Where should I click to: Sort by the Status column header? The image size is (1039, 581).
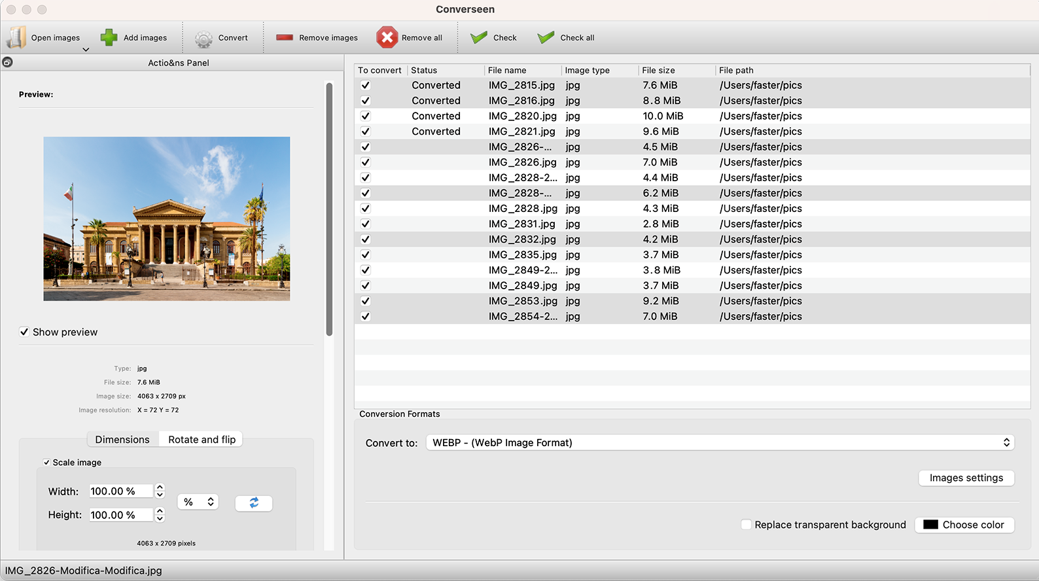pyautogui.click(x=446, y=70)
